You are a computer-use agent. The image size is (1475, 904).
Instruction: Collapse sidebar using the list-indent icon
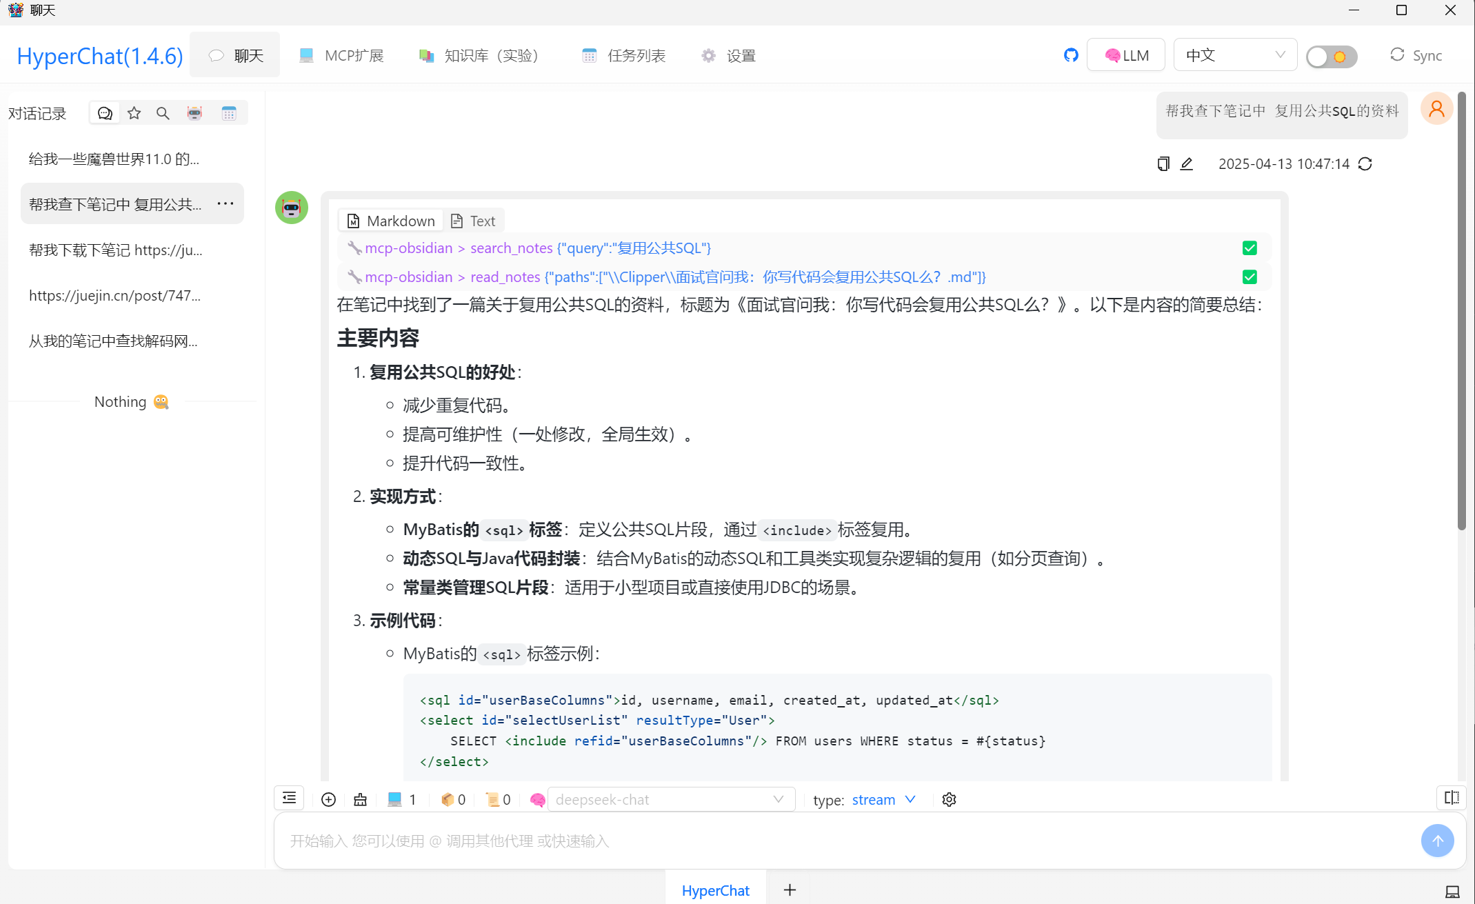[290, 798]
